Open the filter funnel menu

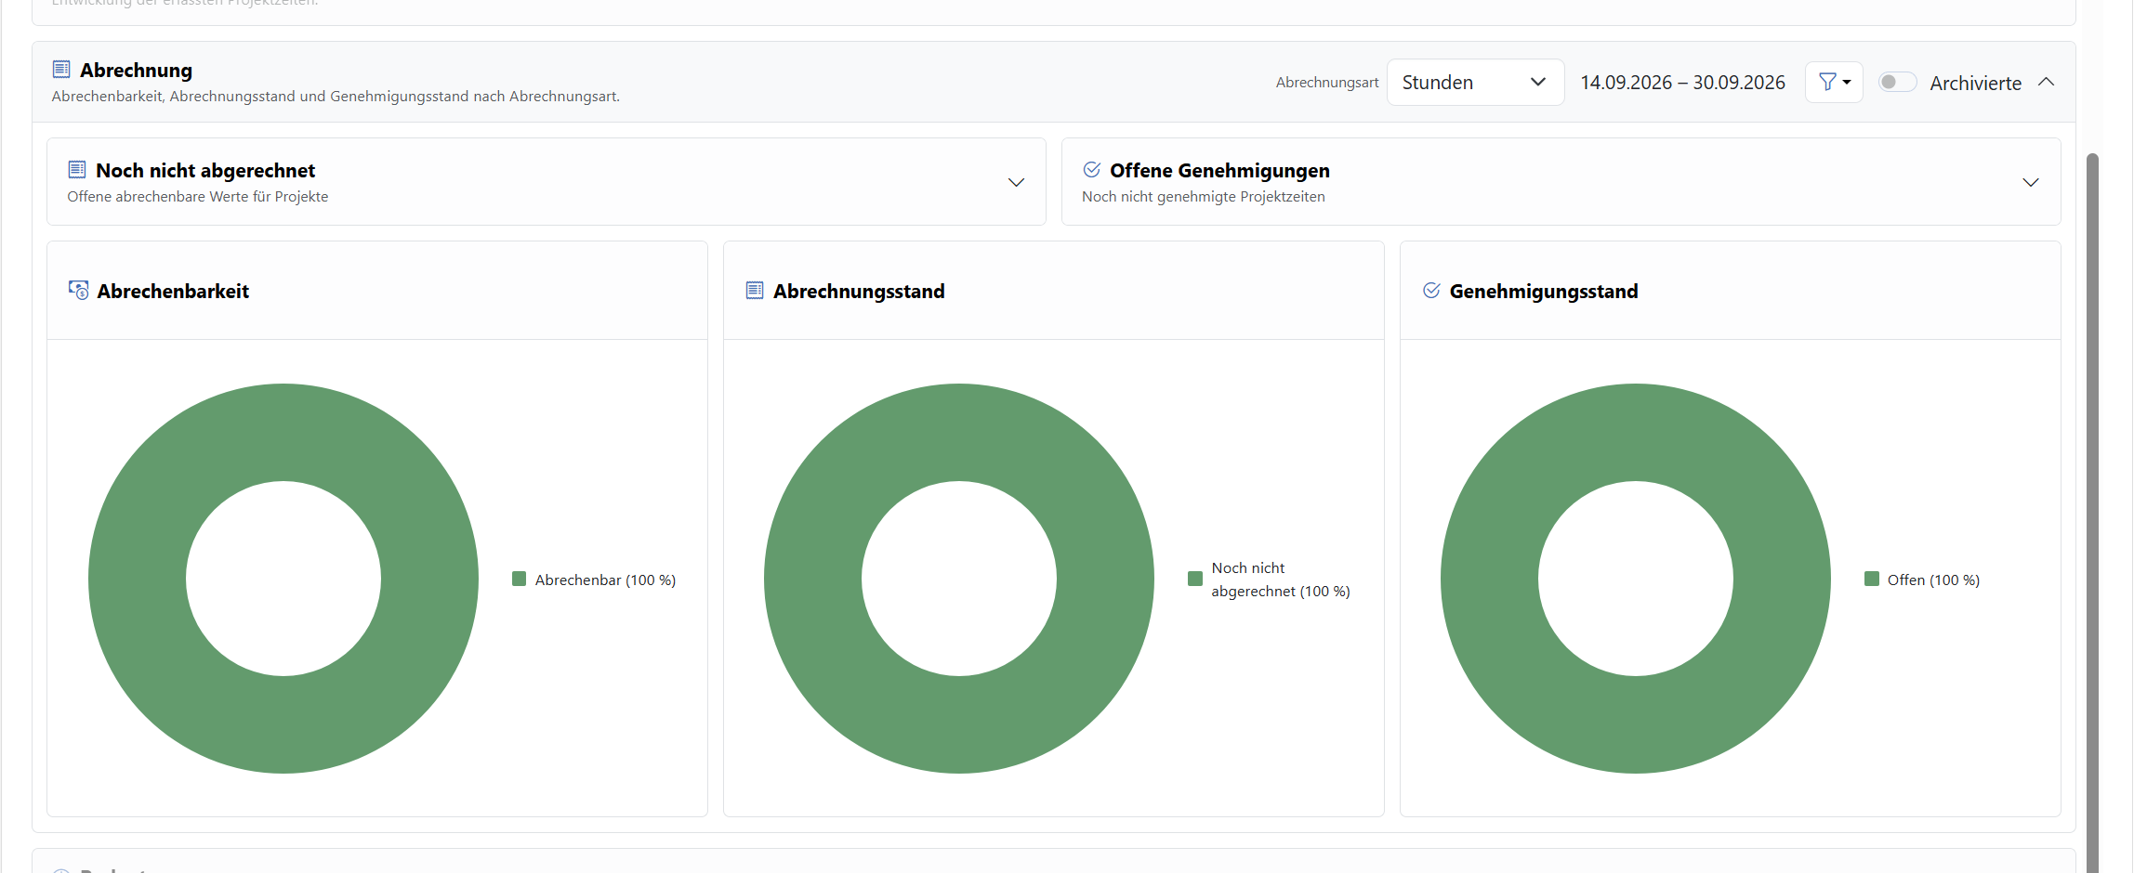click(x=1834, y=82)
